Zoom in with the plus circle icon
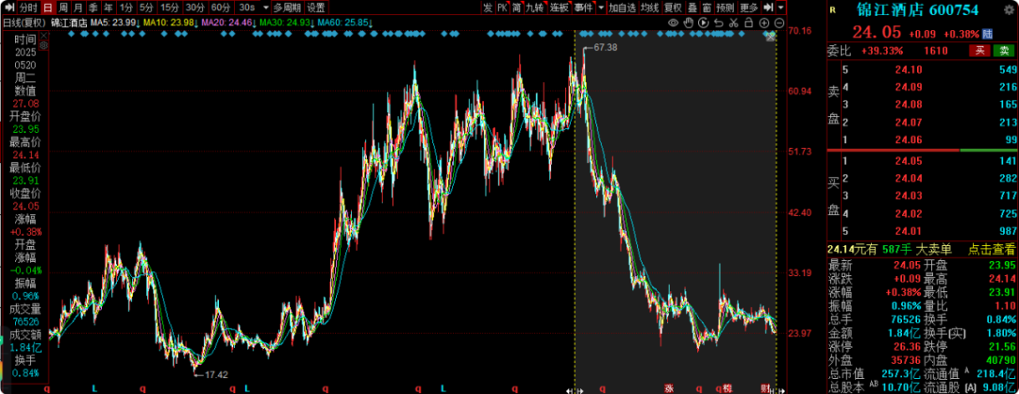 click(764, 23)
